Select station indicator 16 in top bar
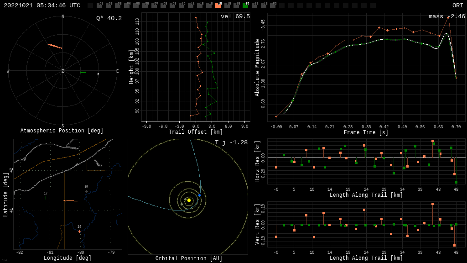 click(x=236, y=5)
